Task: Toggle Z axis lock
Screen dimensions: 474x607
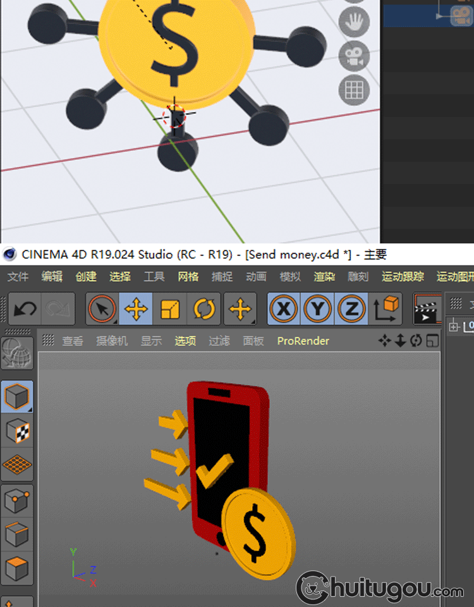Action: point(351,309)
